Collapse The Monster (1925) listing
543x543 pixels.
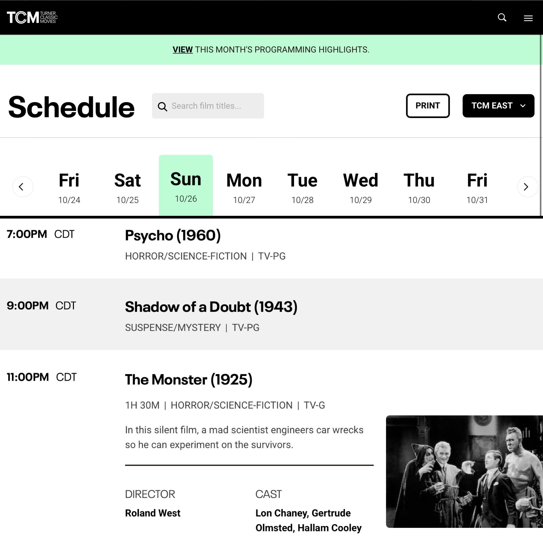(x=188, y=379)
